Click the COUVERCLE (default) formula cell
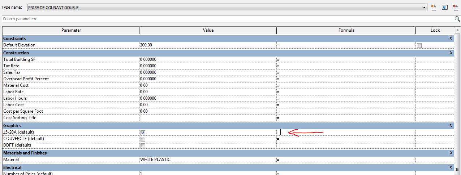Image resolution: width=461 pixels, height=175 pixels. [x=346, y=139]
